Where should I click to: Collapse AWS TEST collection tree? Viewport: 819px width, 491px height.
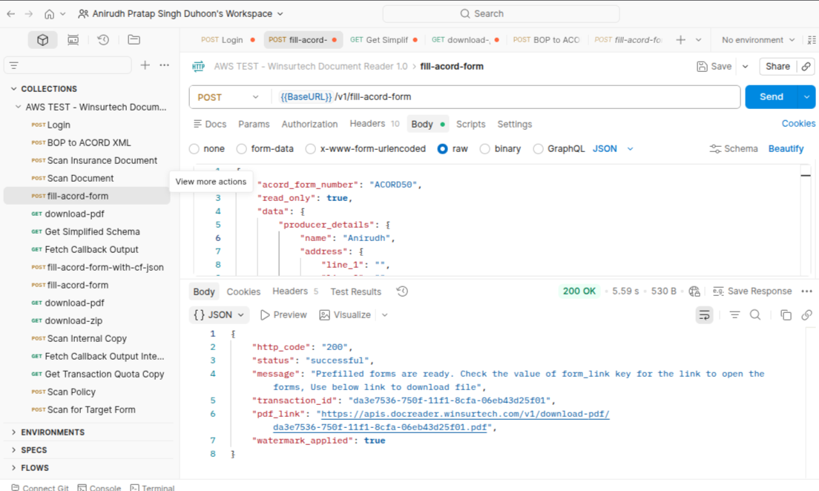click(19, 107)
